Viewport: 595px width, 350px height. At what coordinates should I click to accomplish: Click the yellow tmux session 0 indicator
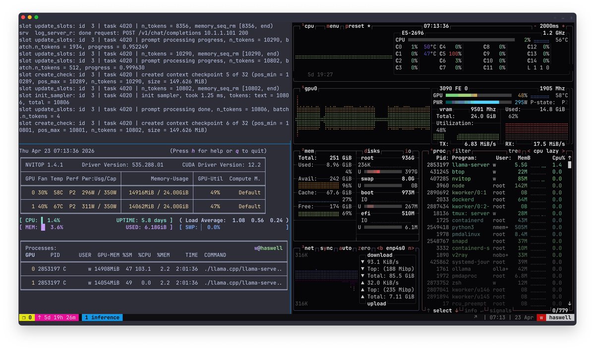point(26,318)
